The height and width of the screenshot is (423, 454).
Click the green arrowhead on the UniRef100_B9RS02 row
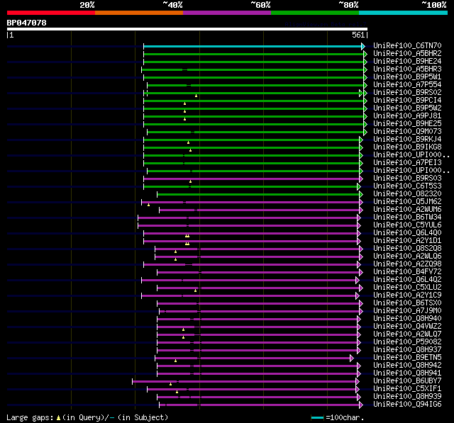click(x=362, y=93)
